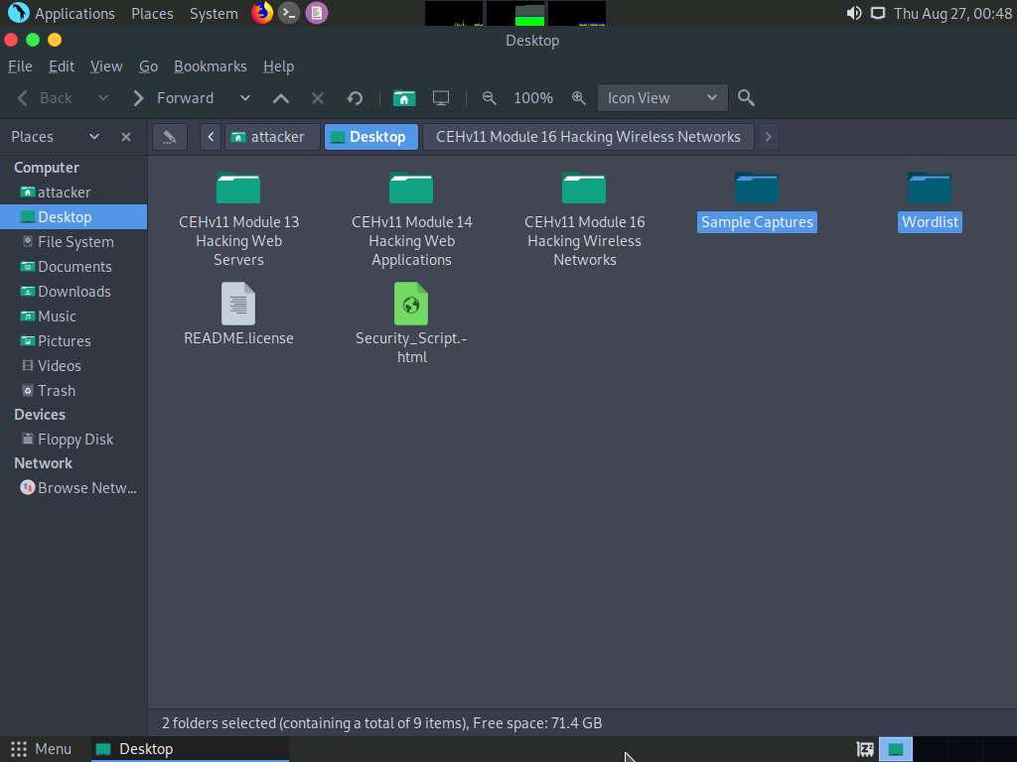Screen dimensions: 1017x762
Task: Click the stop navigation icon in the toolbar
Action: pos(317,97)
